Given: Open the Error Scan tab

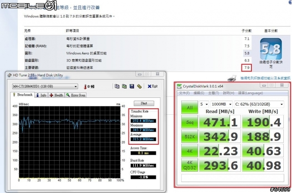Looking at the screenshot, I should (x=76, y=95).
